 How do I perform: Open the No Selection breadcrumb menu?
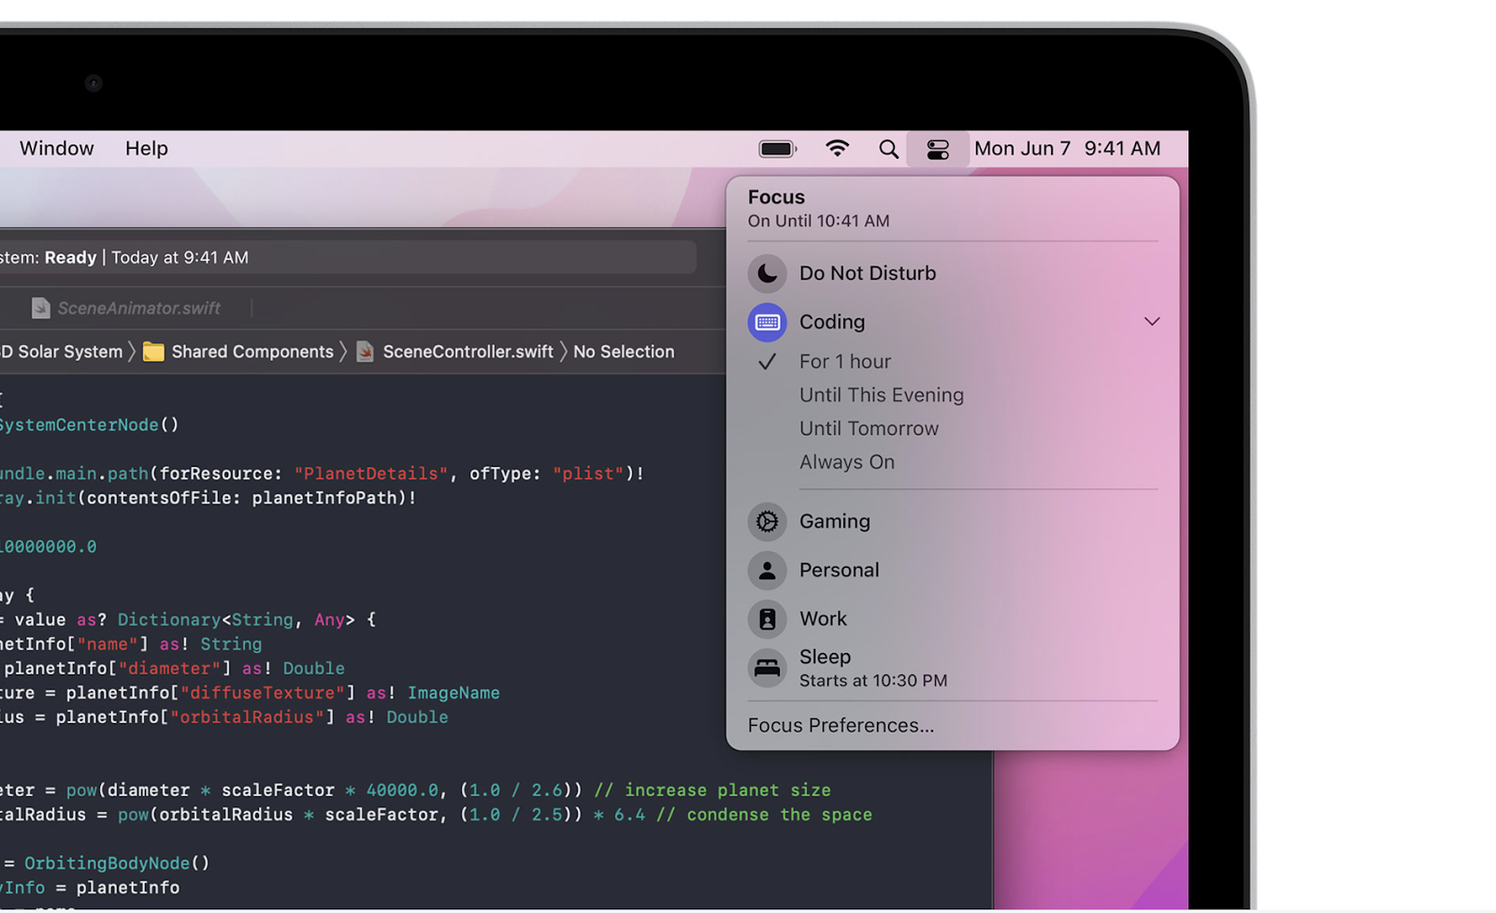pos(624,352)
